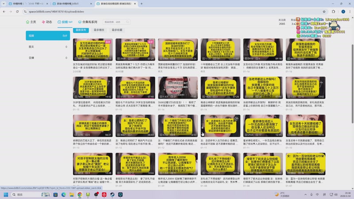
Task: Open the Chrome three-dot menu
Action: [350, 11]
